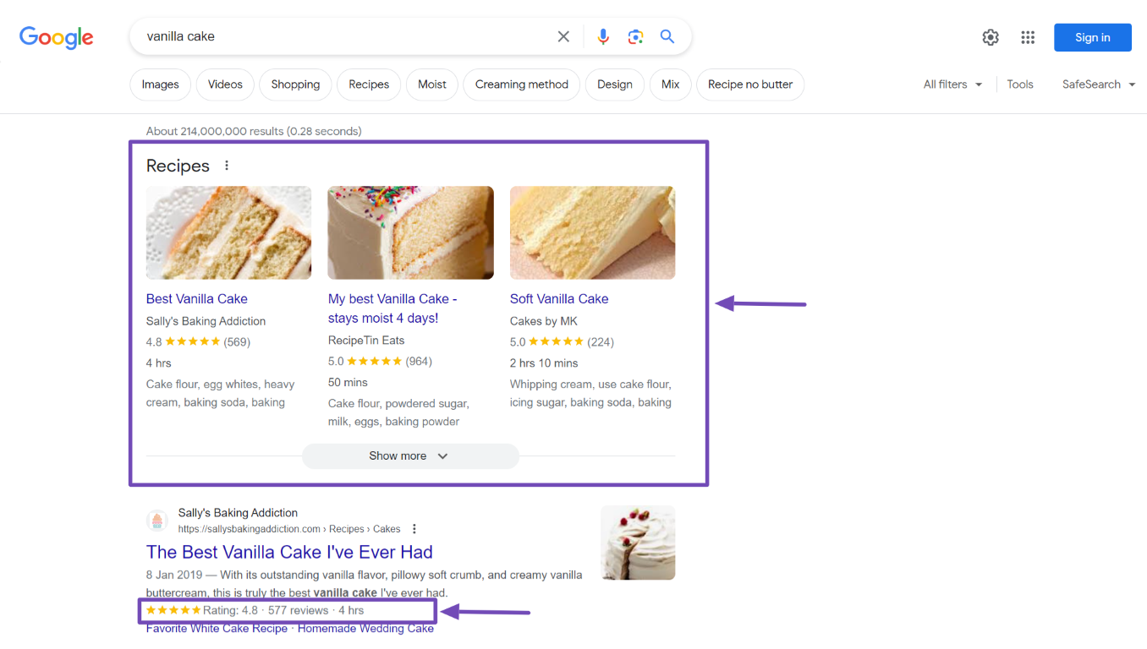Viewport: 1147px width, 649px height.
Task: Start voice search with microphone icon
Action: [x=603, y=36]
